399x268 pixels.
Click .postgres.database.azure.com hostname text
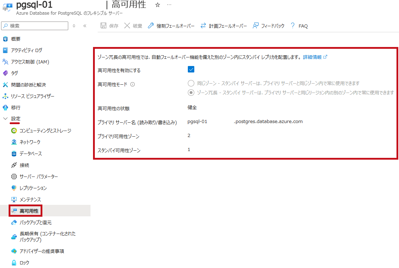coord(268,122)
